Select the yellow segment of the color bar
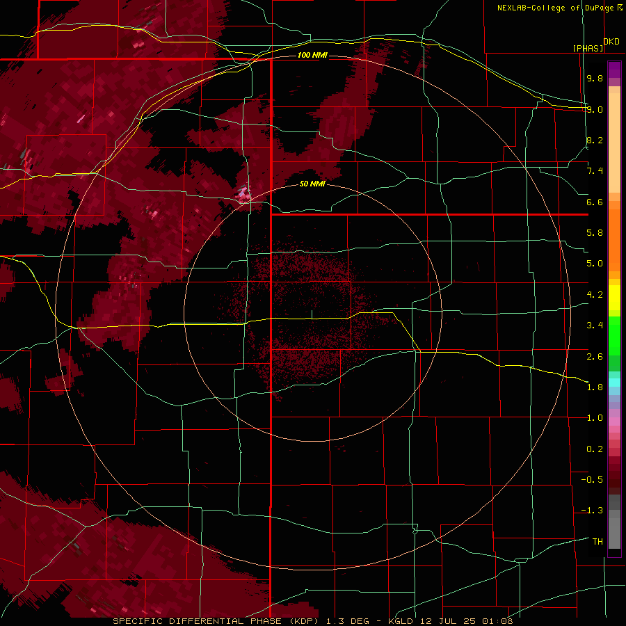 click(x=614, y=298)
